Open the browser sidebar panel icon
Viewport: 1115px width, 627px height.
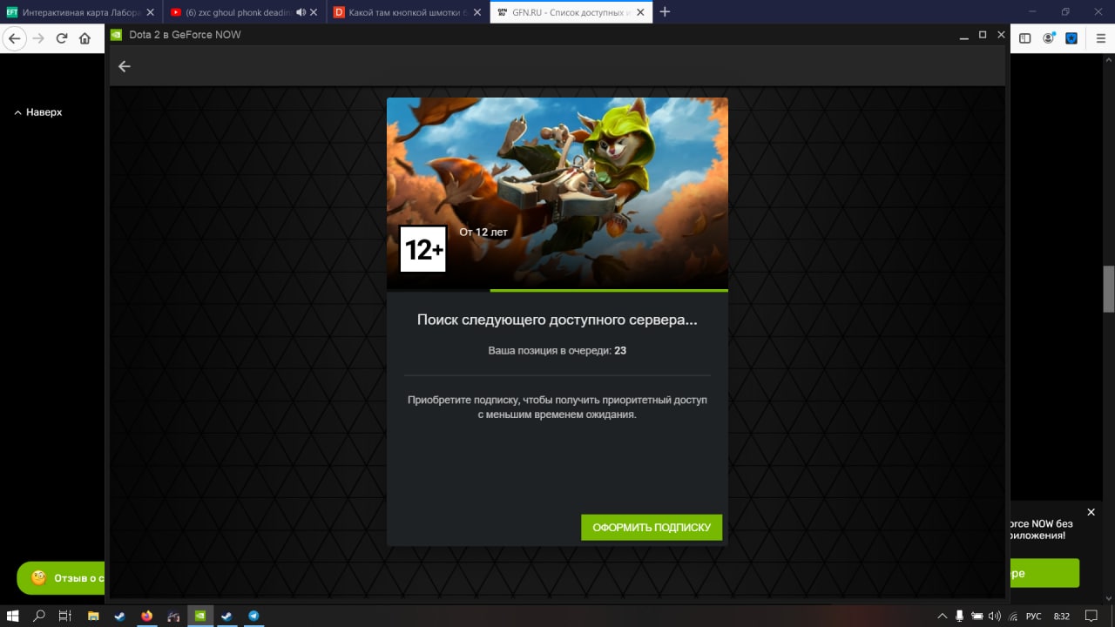1025,38
